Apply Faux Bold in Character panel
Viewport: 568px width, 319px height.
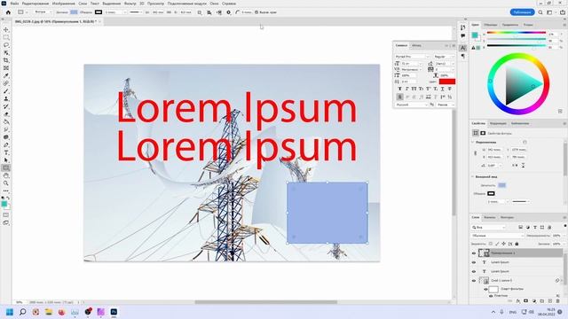tap(399, 89)
